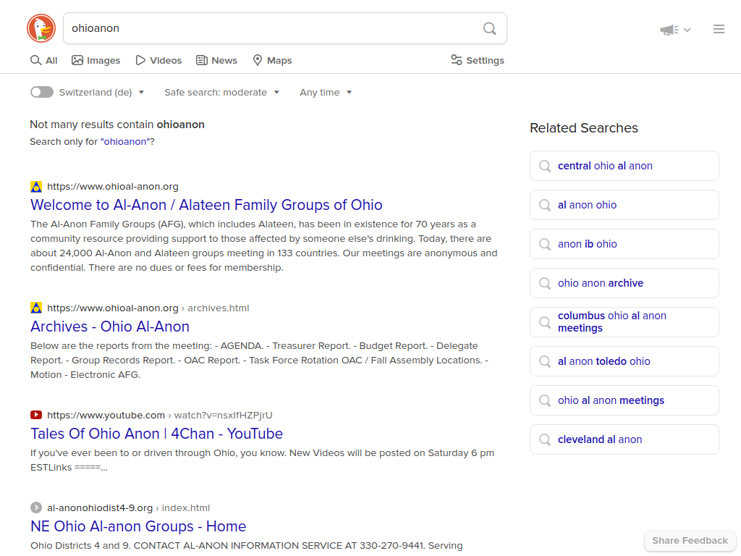The height and width of the screenshot is (556, 741).
Task: Open the search Settings menu
Action: tap(478, 61)
